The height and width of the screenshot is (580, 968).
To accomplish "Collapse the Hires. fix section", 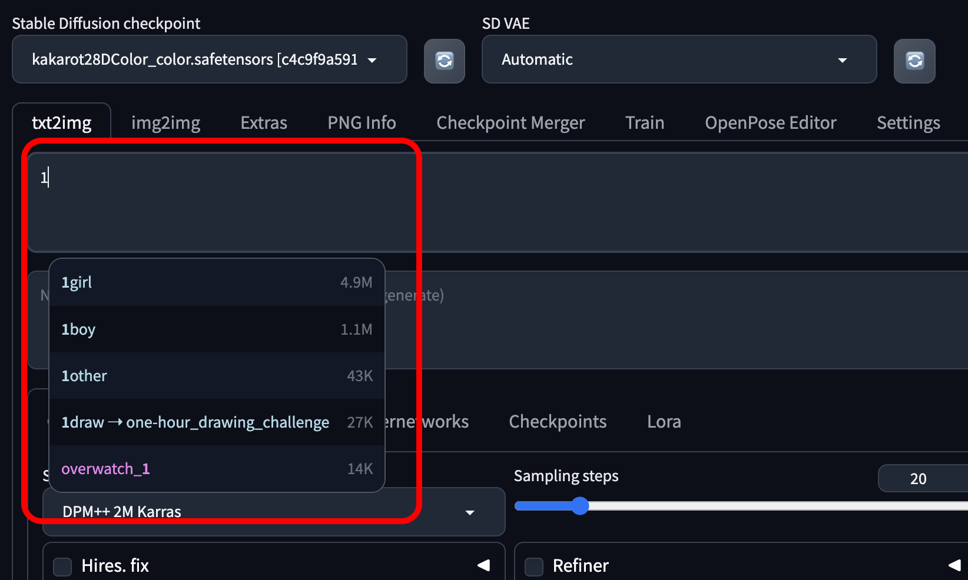I will pos(484,565).
